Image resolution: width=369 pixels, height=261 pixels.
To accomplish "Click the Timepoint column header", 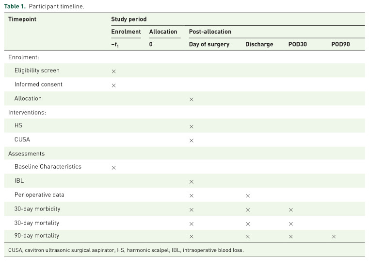I will (x=22, y=19).
